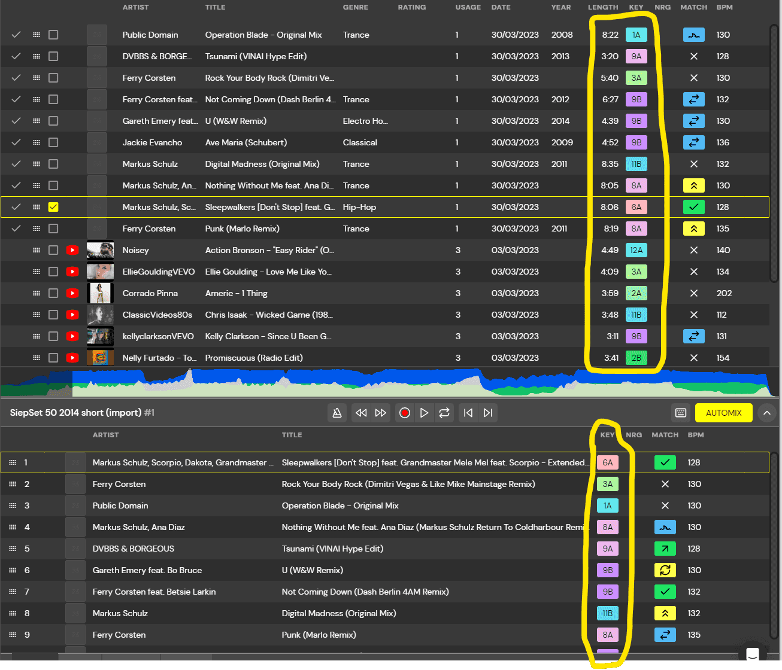Image resolution: width=782 pixels, height=670 pixels.
Task: Click the metronome icon in the transport bar
Action: click(337, 413)
